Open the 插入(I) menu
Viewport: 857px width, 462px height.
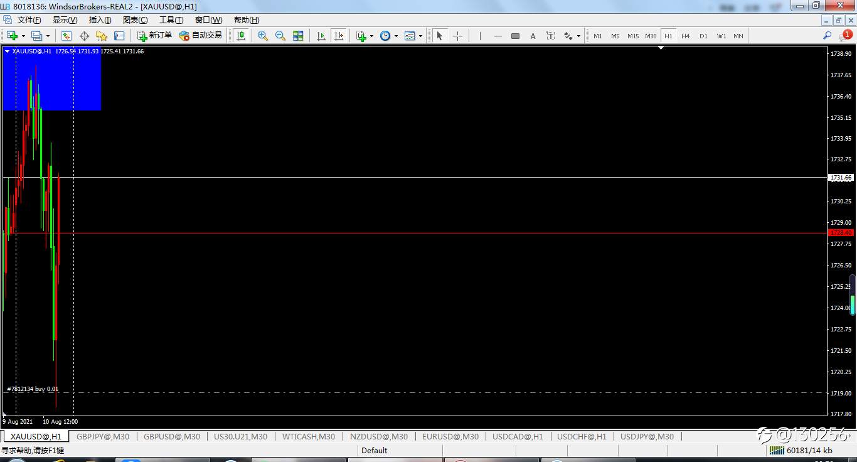(100, 20)
